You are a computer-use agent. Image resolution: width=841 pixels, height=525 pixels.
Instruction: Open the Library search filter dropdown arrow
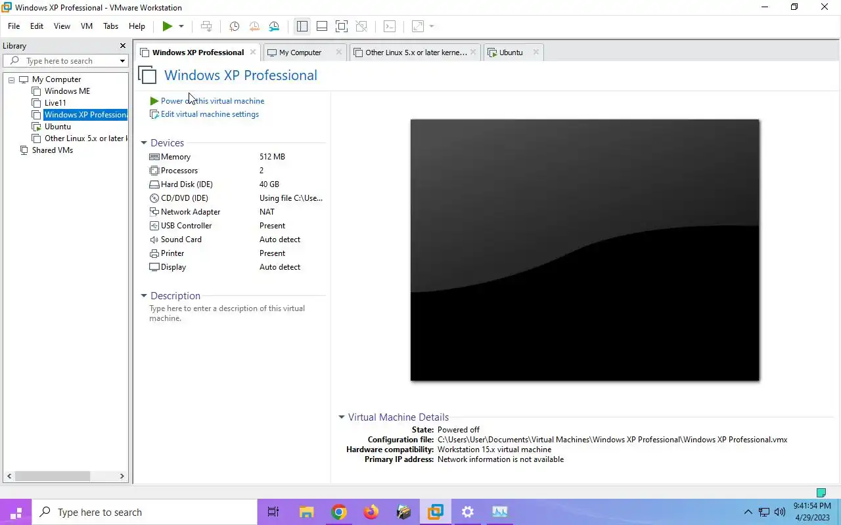point(122,61)
